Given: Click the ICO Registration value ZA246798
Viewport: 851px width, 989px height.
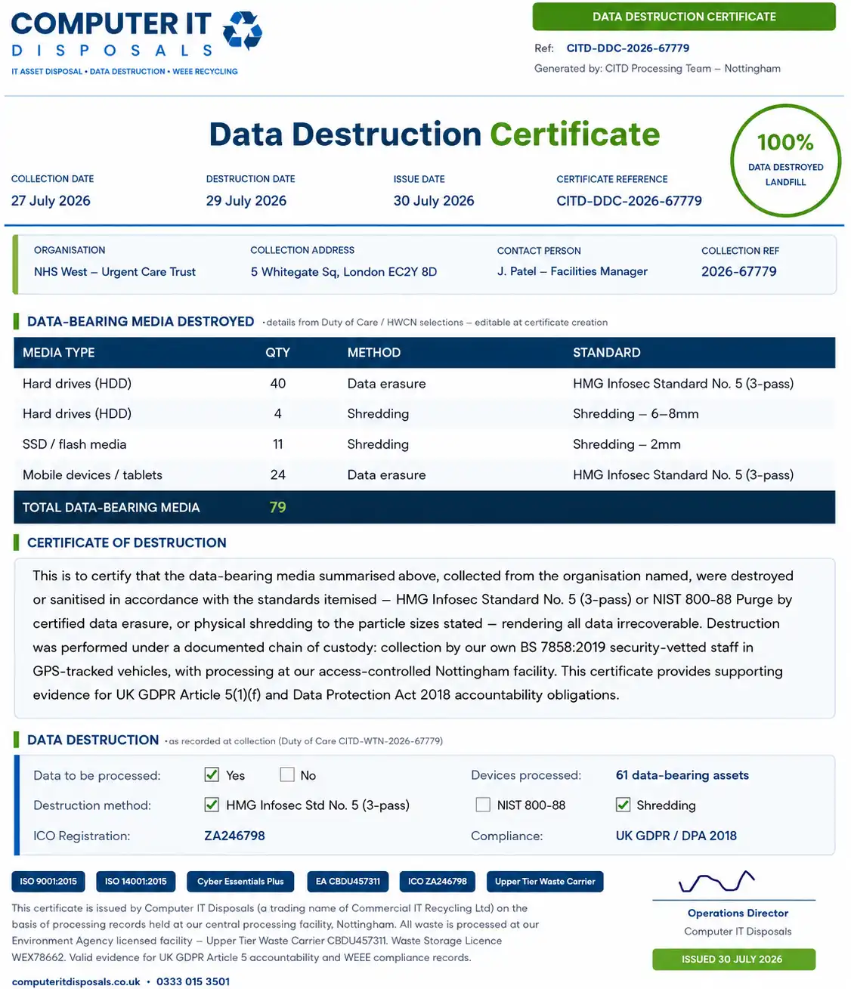Looking at the screenshot, I should coord(235,836).
